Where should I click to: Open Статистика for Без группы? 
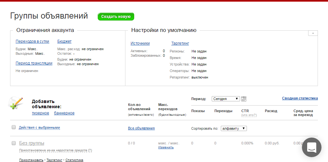(74, 160)
